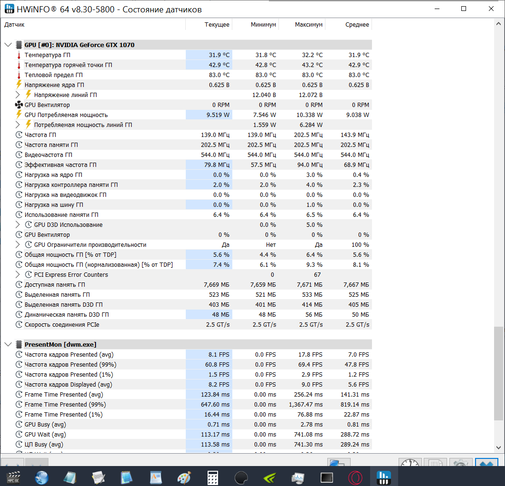
Task: Click the HWiNFO taskbar icon
Action: pyautogui.click(x=383, y=477)
